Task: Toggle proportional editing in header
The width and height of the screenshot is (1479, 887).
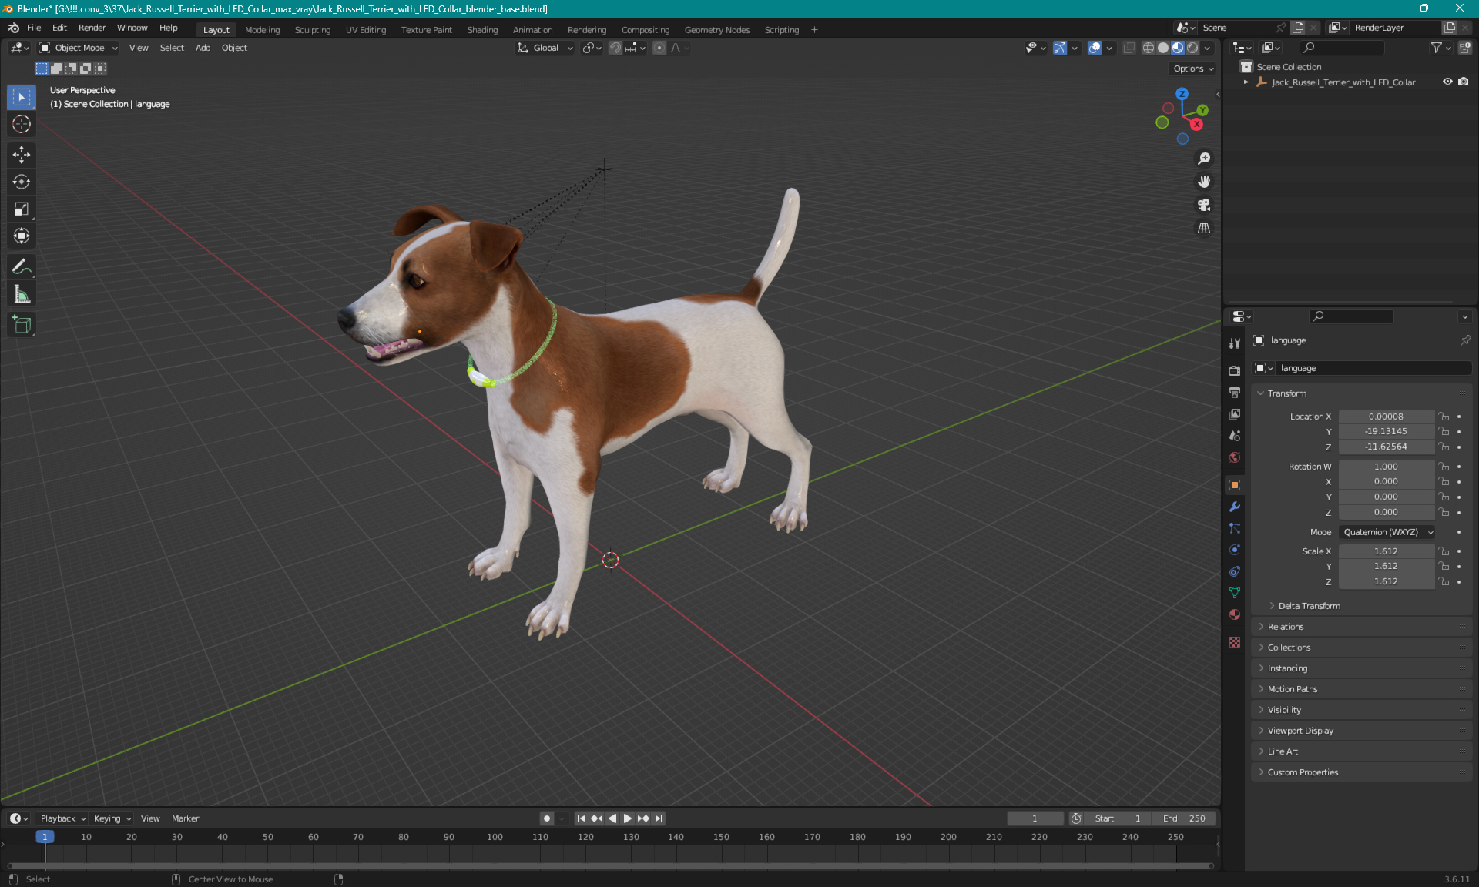Action: click(x=659, y=48)
